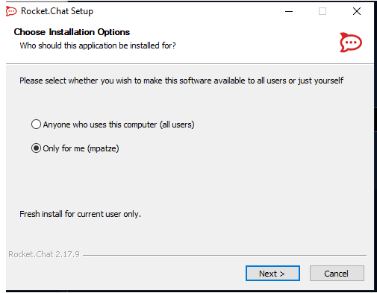This screenshot has width=377, height=293.
Task: Click the red Rocket.Chat logo in header
Action: click(351, 42)
